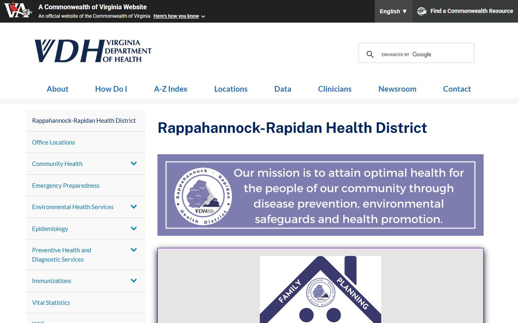Click the Virginia VA logo icon

pyautogui.click(x=18, y=10)
